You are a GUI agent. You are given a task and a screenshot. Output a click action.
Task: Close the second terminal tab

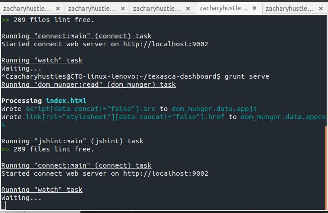[123, 9]
